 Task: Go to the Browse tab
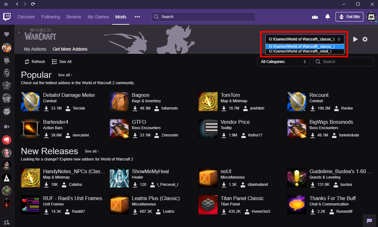[x=74, y=17]
